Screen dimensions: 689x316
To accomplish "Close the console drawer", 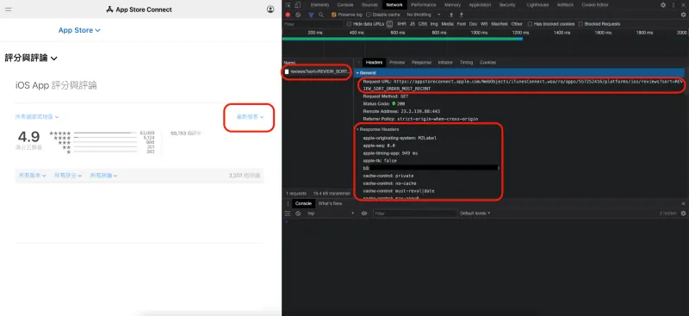I will (683, 203).
